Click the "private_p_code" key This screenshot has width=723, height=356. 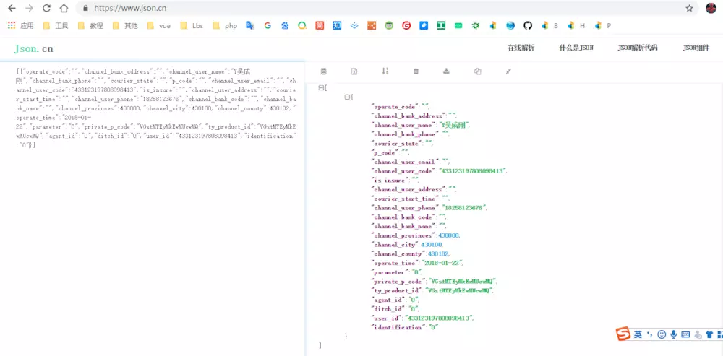click(x=398, y=282)
